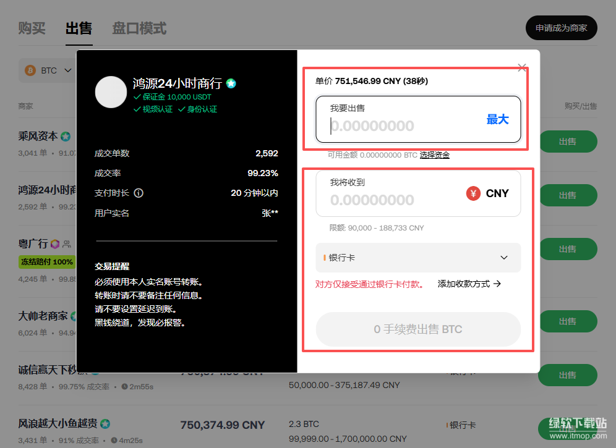The width and height of the screenshot is (616, 448).
Task: Click verified badge next to 风浪越大小鱼越贵
Action: pyautogui.click(x=105, y=424)
